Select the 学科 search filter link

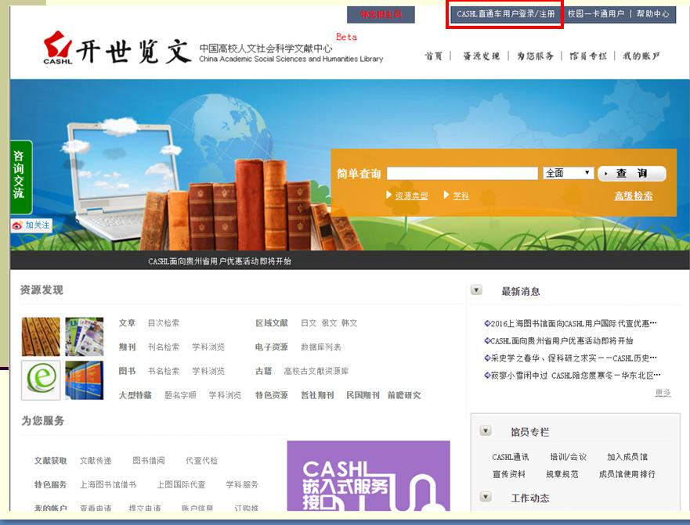point(461,196)
